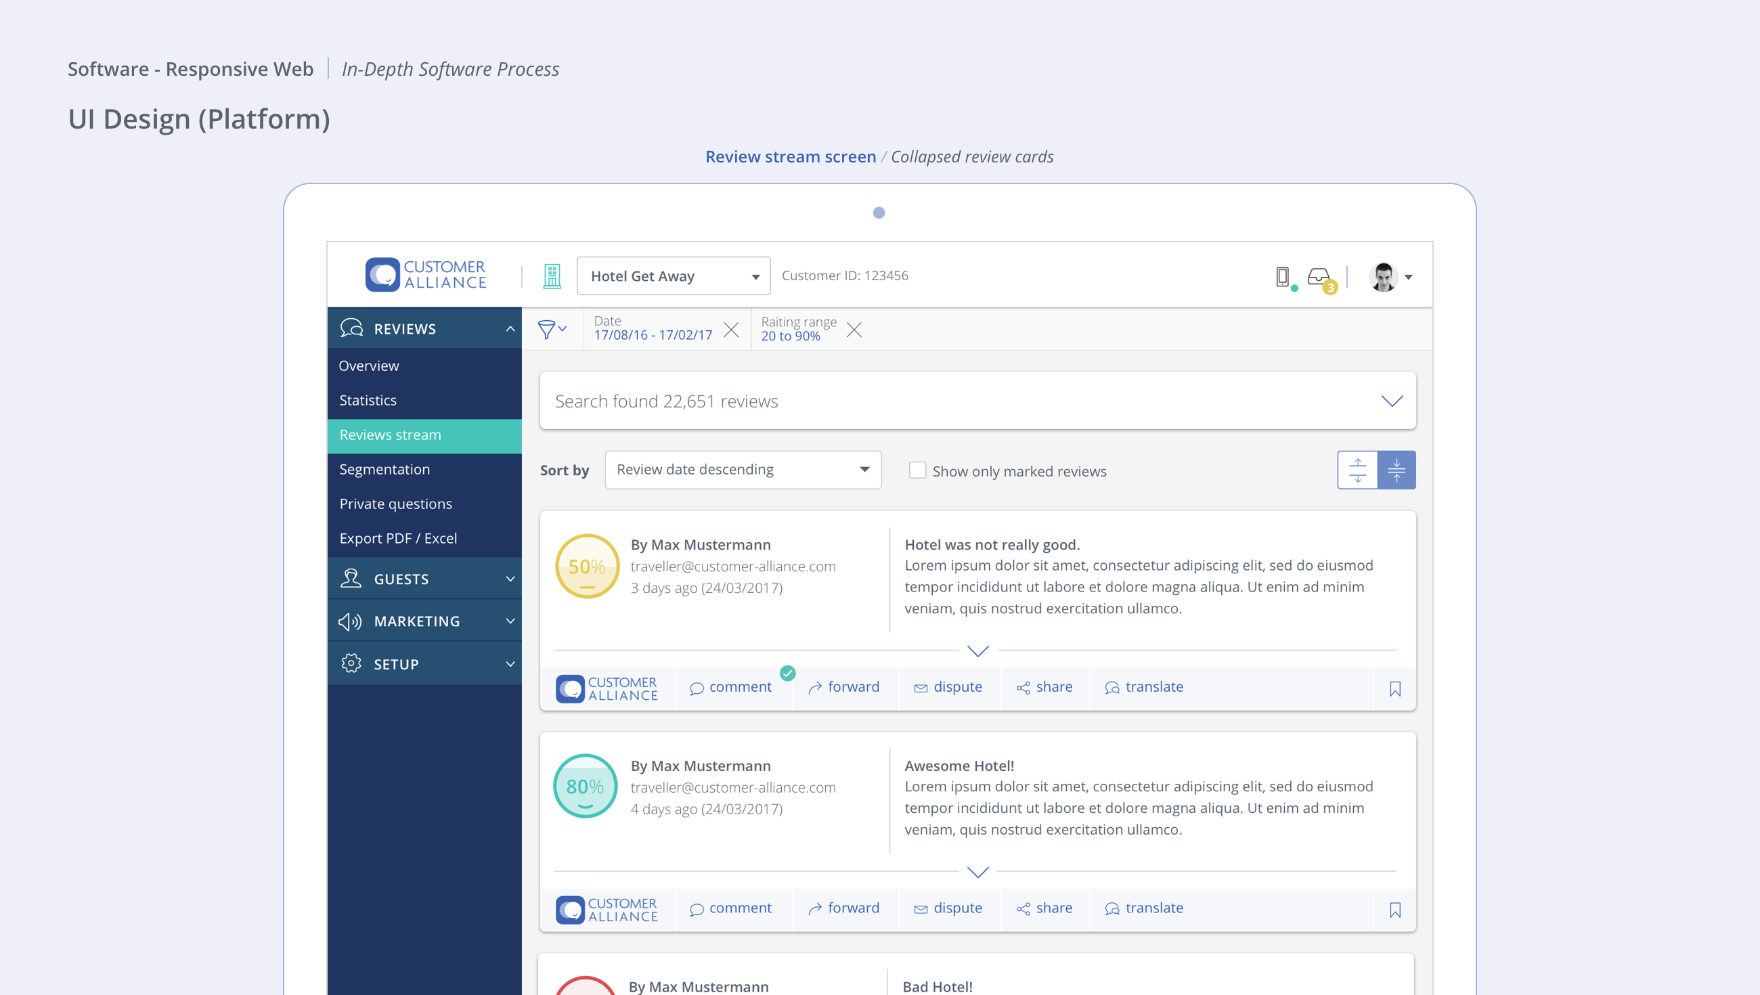
Task: Click the Hotel was not really good. title
Action: point(992,545)
